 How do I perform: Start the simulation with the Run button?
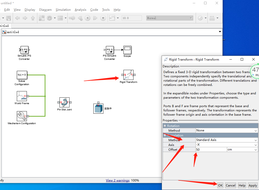coord(88,18)
